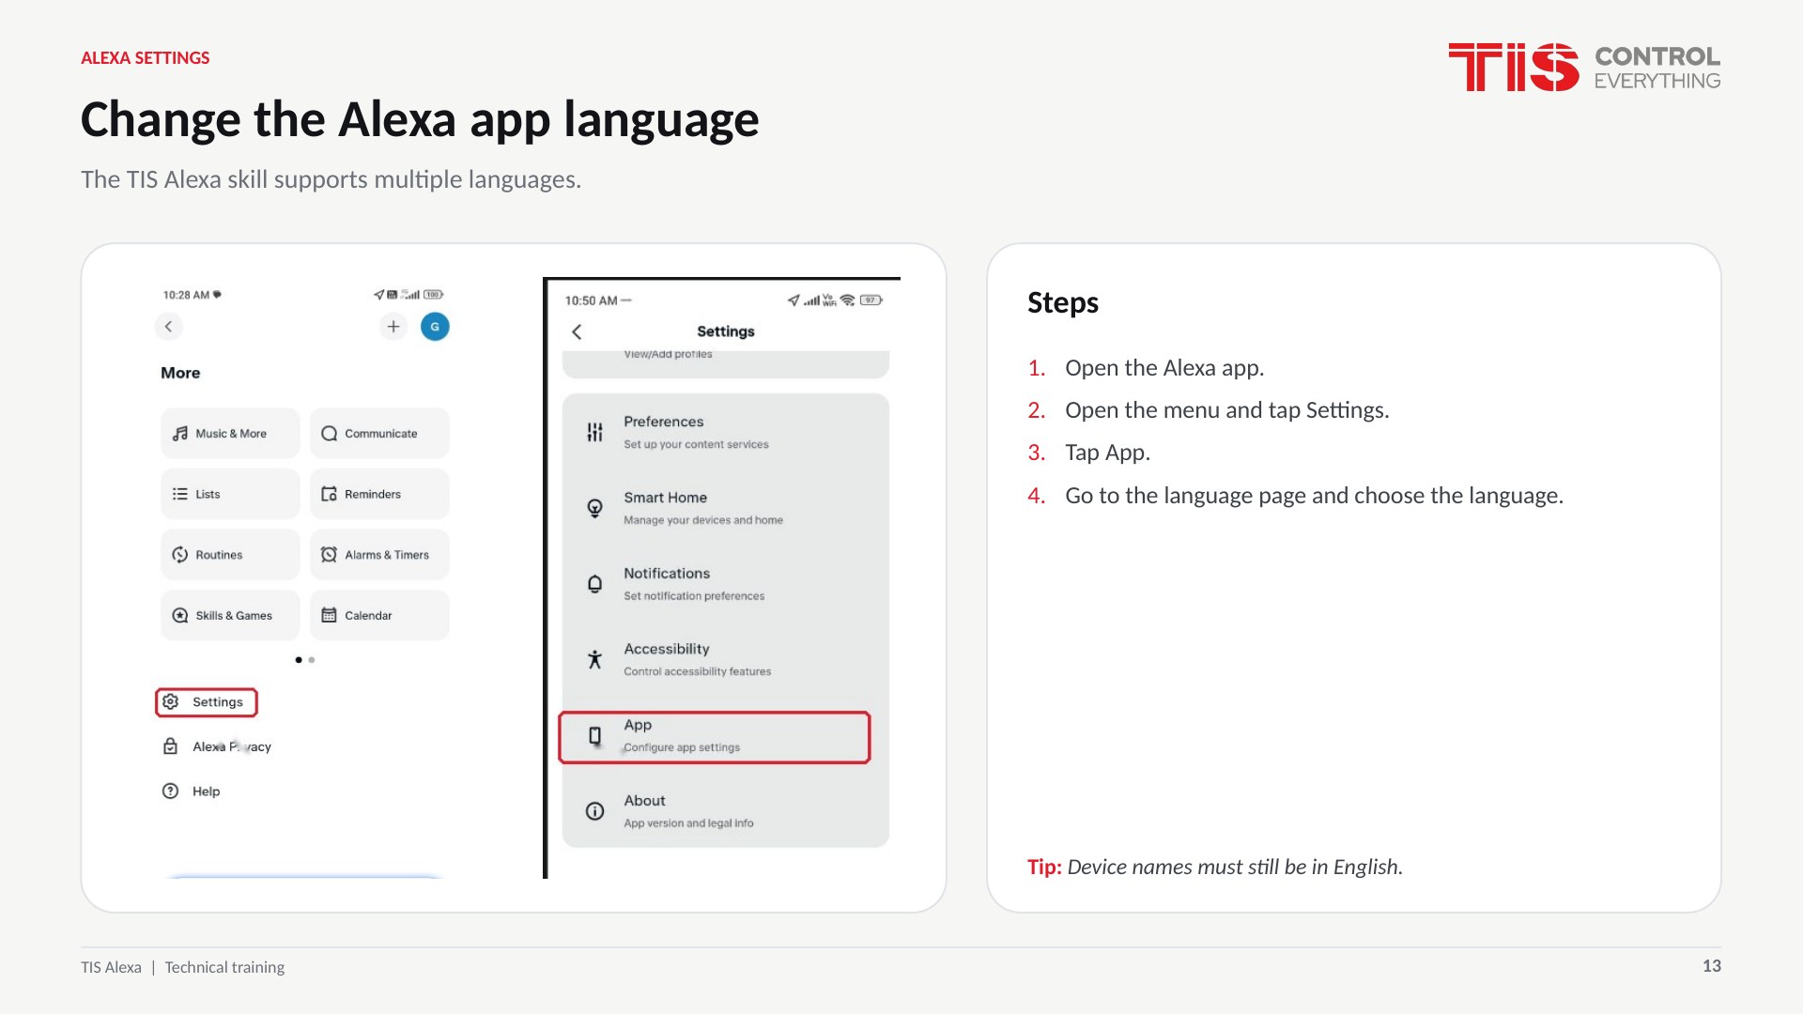The image size is (1803, 1014).
Task: Click the Alexa Privacy lock icon
Action: [170, 746]
